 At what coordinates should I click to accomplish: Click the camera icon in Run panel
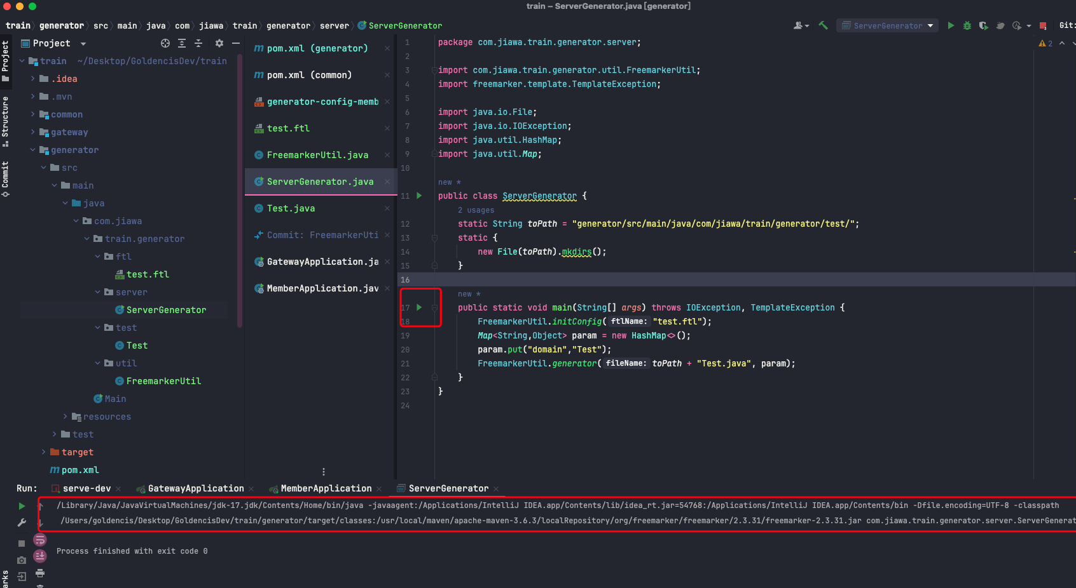(22, 560)
